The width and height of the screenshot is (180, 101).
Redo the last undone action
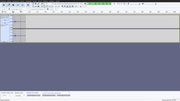pyautogui.click(x=58, y=6)
